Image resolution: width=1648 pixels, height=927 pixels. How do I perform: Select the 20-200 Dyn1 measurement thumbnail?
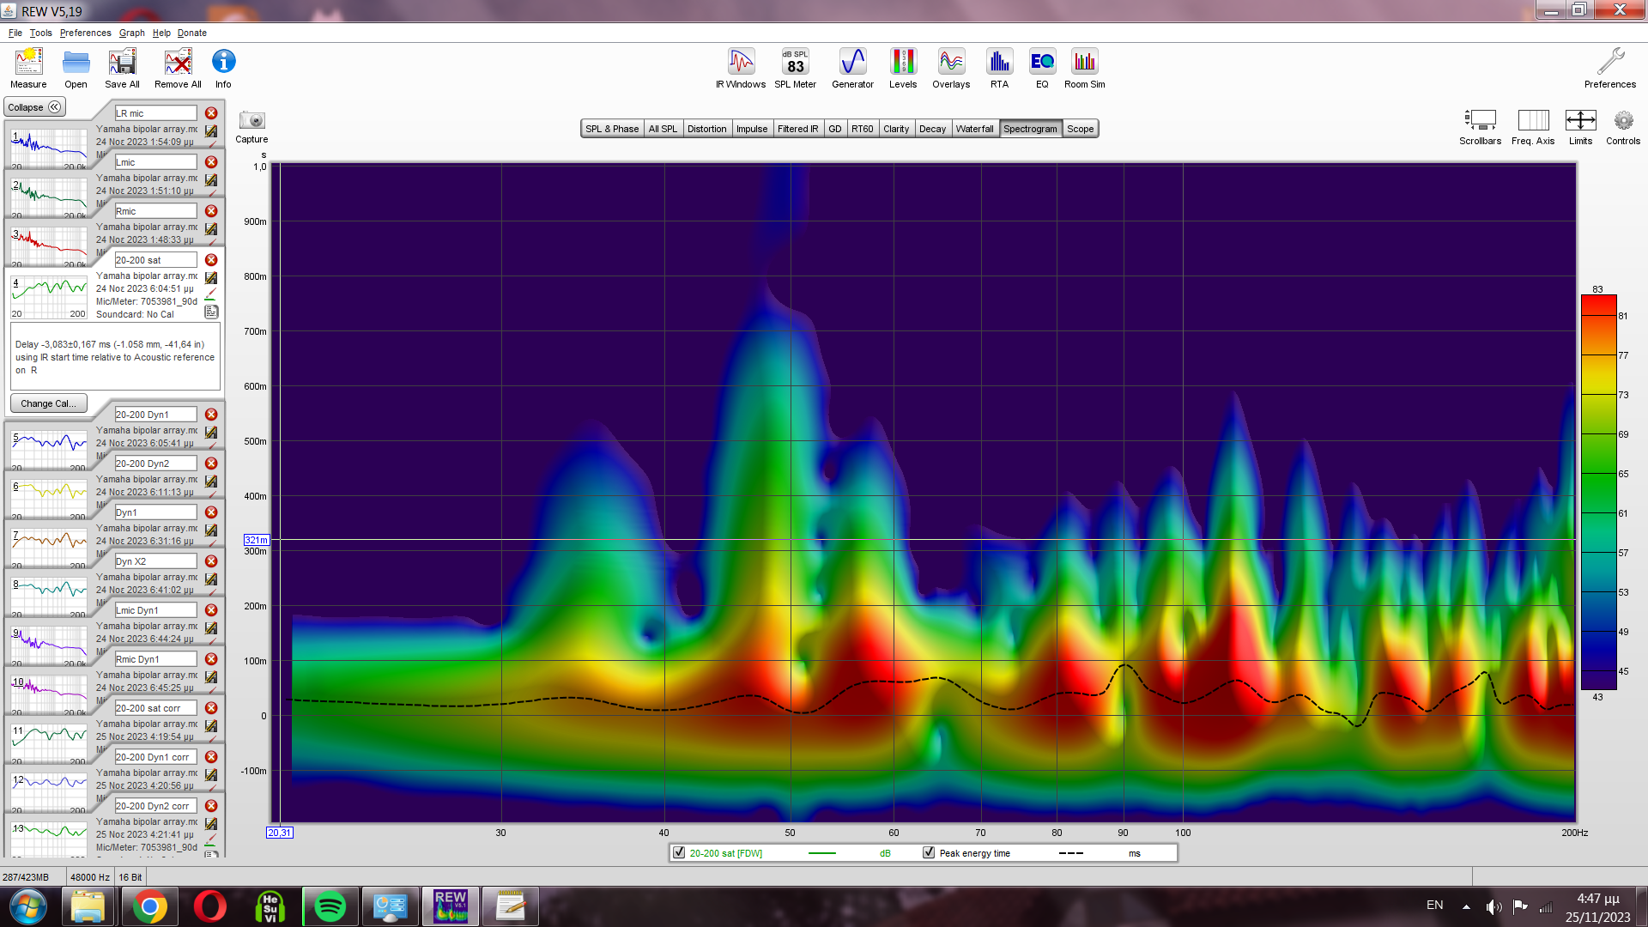coord(49,445)
